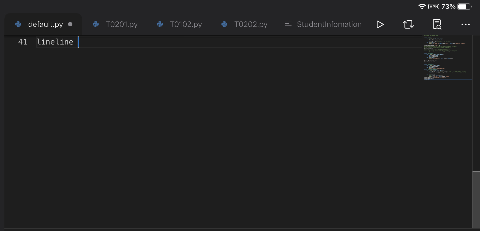
Task: Tap the VPN indicator in the status bar
Action: [433, 6]
